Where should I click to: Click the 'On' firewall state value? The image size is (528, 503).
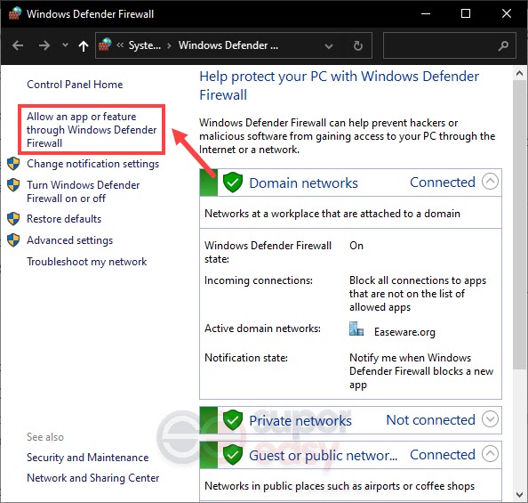click(x=356, y=246)
